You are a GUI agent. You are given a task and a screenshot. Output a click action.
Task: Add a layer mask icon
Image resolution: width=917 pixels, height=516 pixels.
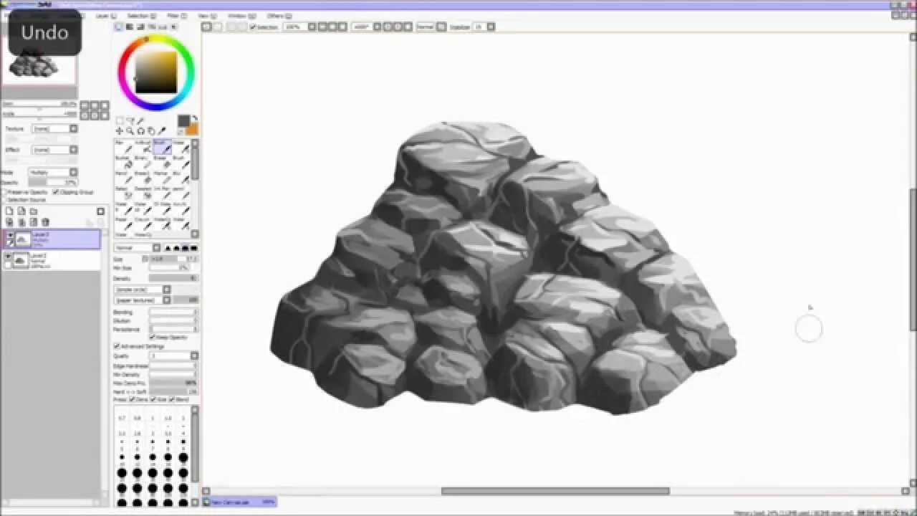100,211
